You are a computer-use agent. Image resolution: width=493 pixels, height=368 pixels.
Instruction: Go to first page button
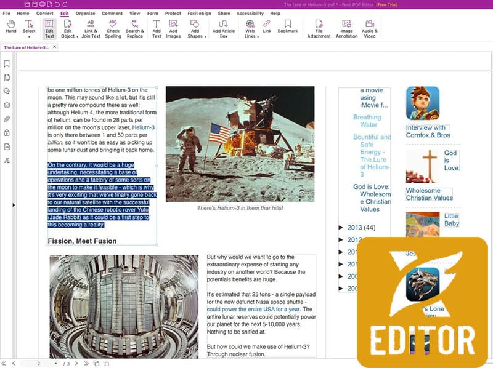pos(4,364)
